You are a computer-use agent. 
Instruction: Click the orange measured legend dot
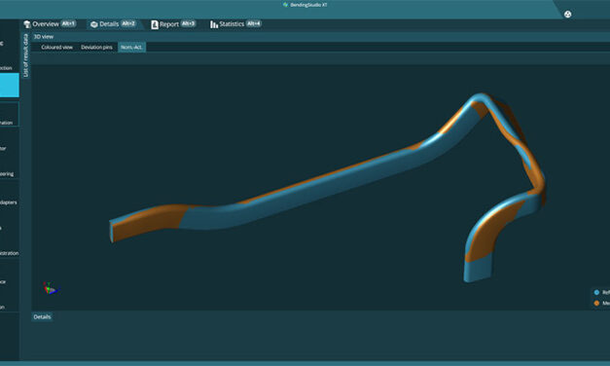point(596,303)
